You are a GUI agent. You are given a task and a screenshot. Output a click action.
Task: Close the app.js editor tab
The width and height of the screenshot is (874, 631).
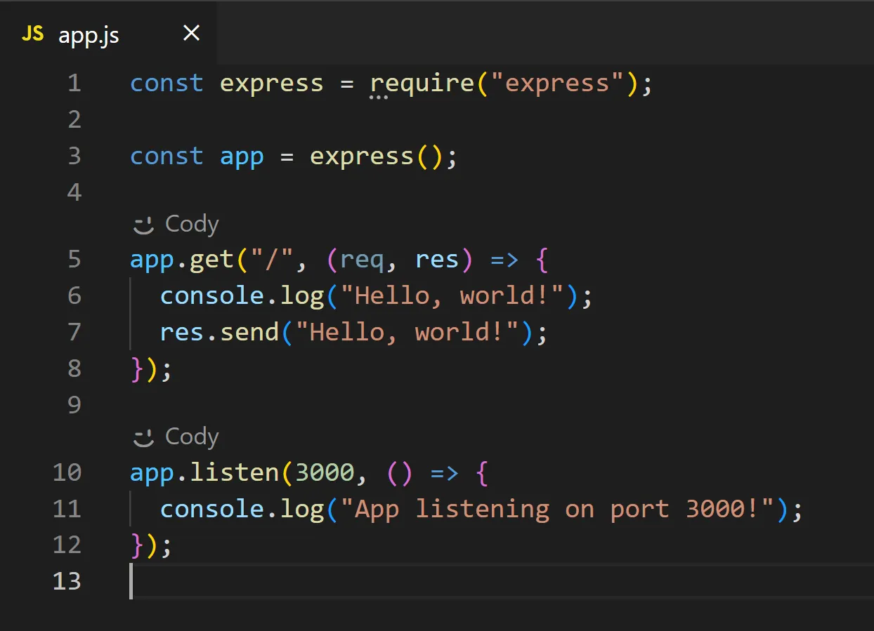(x=190, y=32)
